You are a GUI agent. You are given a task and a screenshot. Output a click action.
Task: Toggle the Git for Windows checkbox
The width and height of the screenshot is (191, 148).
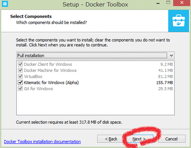click(x=20, y=89)
